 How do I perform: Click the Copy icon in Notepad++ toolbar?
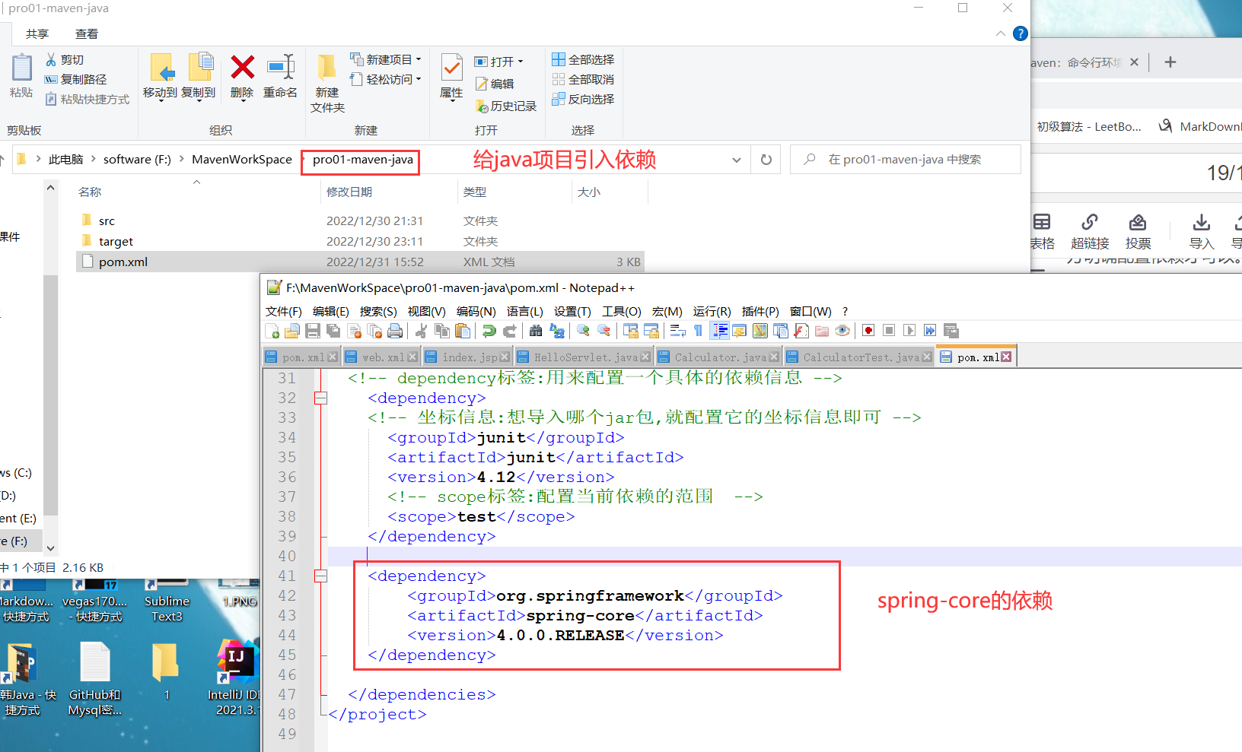click(x=441, y=331)
